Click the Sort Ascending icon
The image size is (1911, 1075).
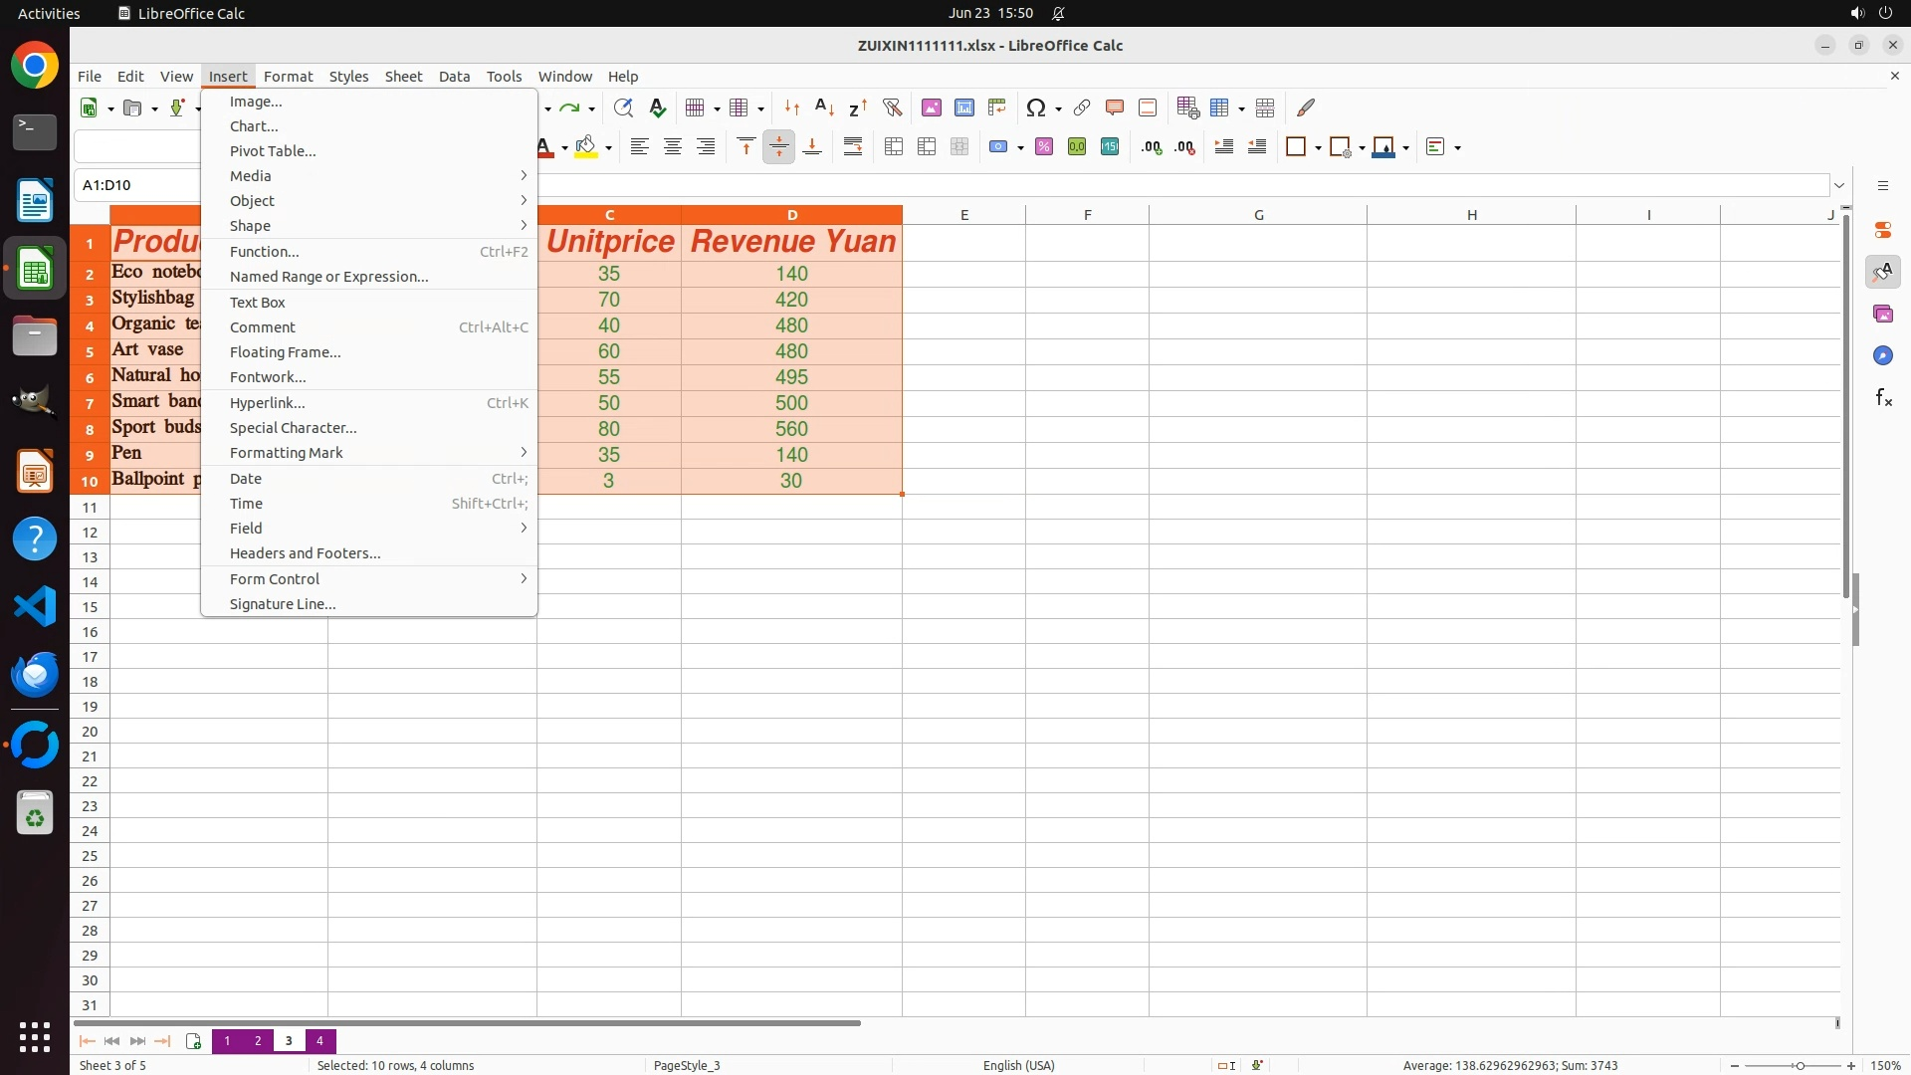tap(824, 107)
